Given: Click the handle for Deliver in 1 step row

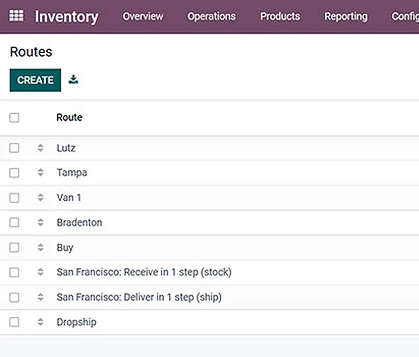Looking at the screenshot, I should 40,297.
